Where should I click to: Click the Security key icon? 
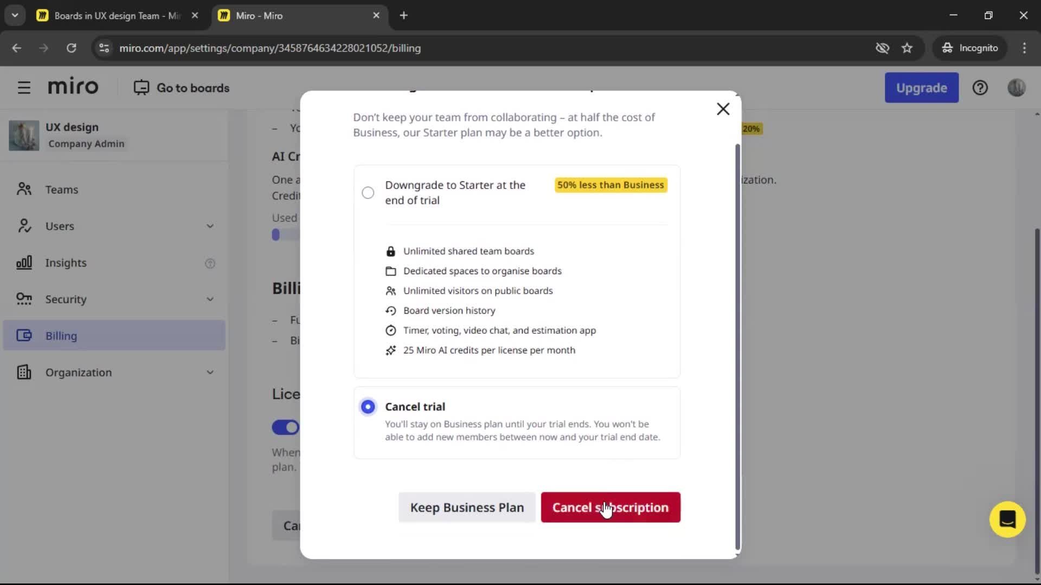pos(24,299)
